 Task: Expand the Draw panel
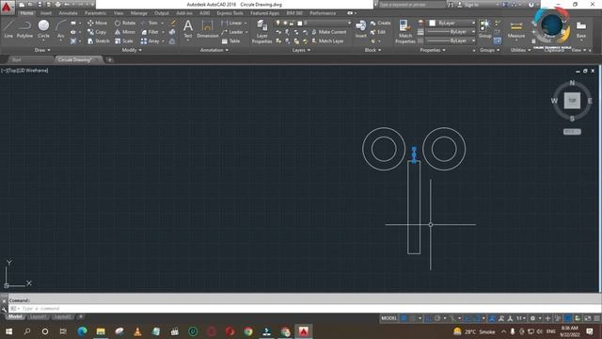point(42,50)
